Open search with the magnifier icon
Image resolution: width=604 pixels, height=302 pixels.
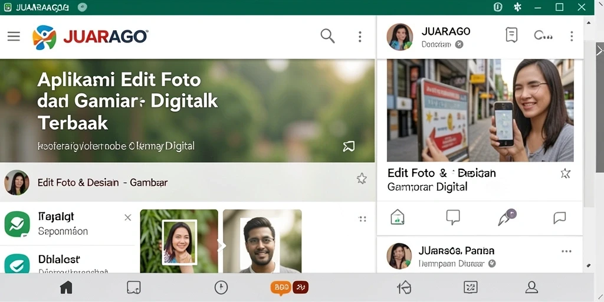(x=327, y=36)
